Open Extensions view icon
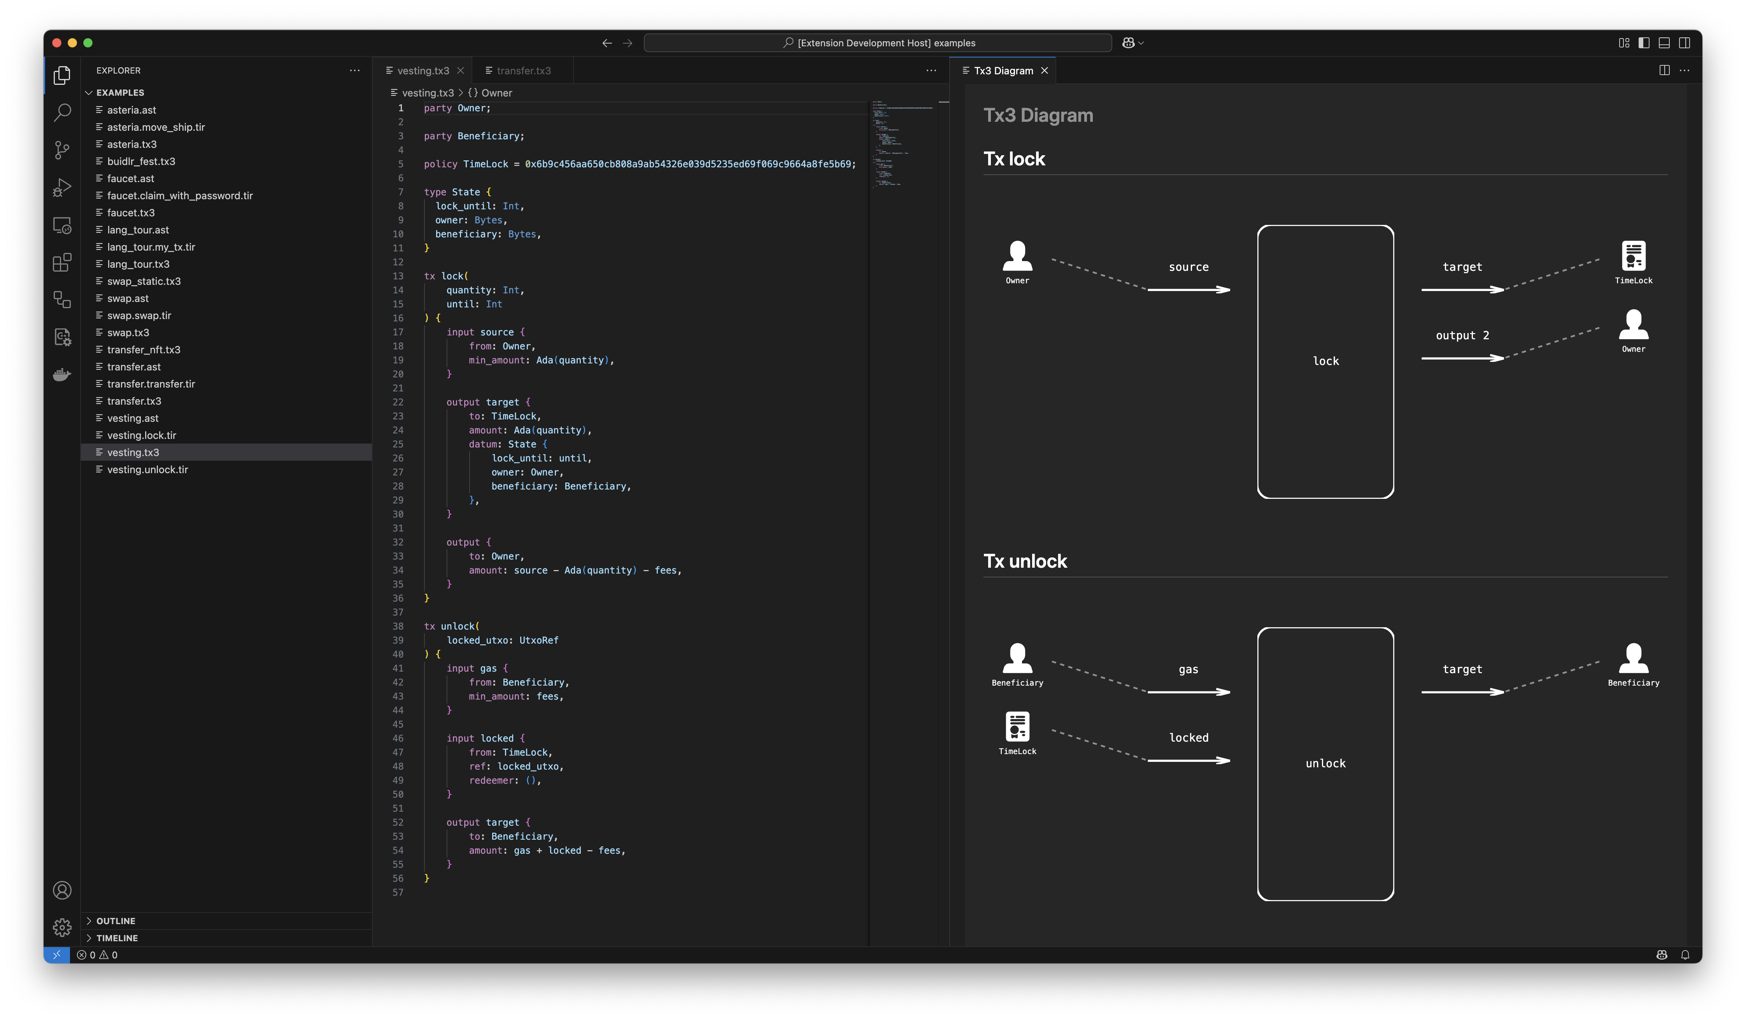This screenshot has height=1021, width=1746. pyautogui.click(x=62, y=263)
